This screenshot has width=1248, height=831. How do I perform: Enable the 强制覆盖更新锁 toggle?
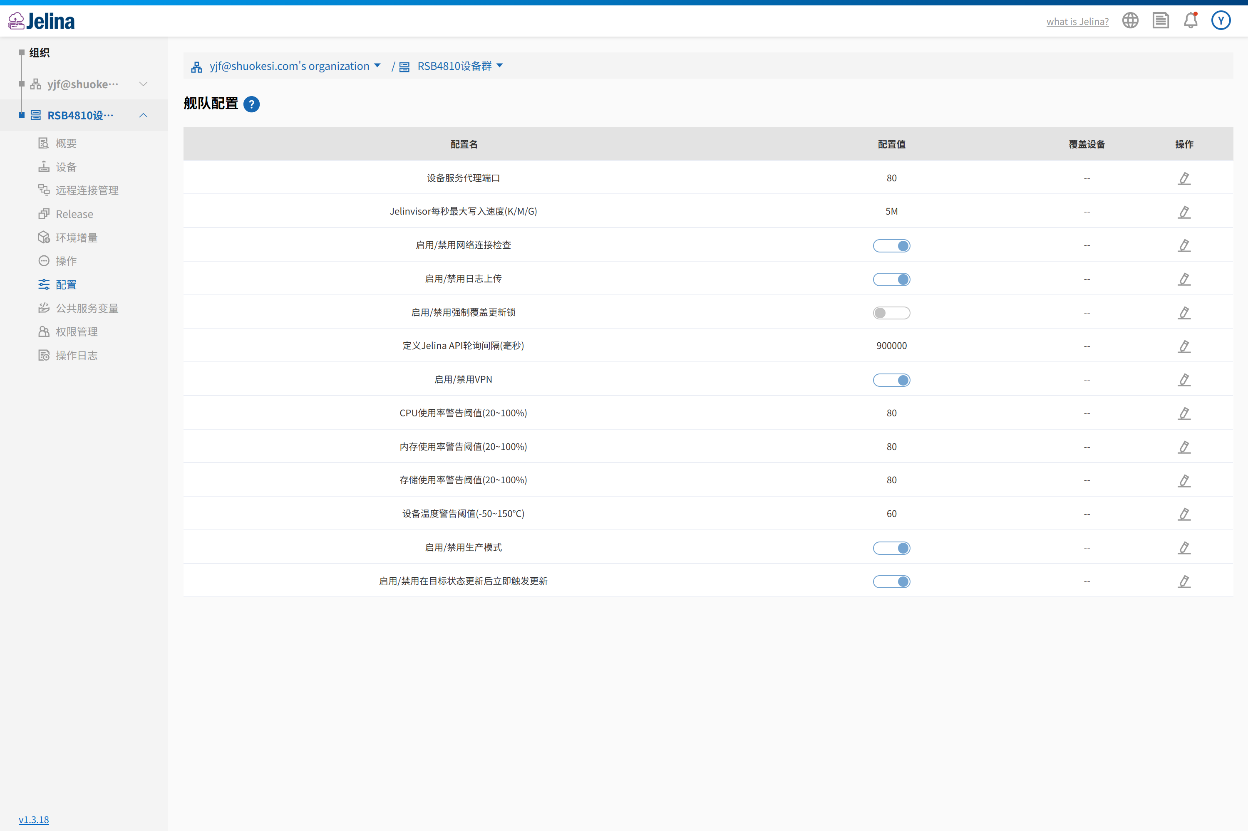[x=891, y=313]
